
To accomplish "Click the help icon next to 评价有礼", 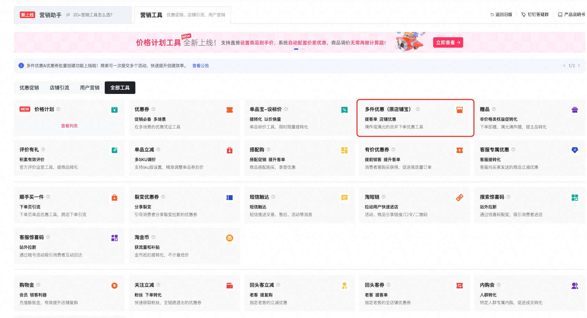I will coord(43,150).
